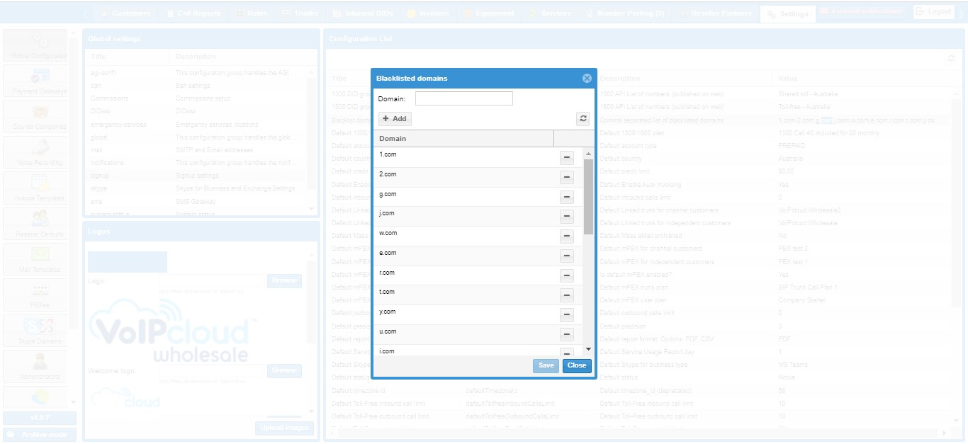
Task: Remove g.com using its minus button
Action: (x=567, y=198)
